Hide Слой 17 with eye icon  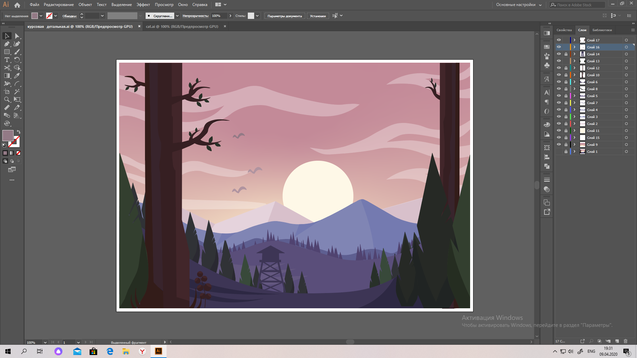(x=559, y=40)
